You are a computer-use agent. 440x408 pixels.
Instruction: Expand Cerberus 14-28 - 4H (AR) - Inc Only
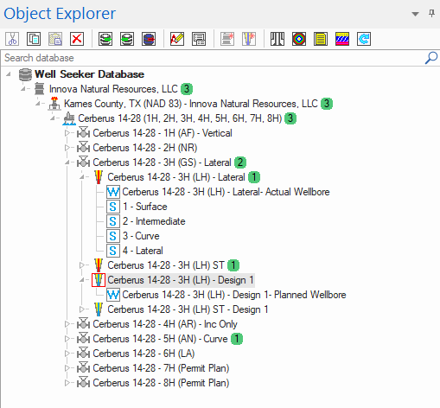click(67, 324)
